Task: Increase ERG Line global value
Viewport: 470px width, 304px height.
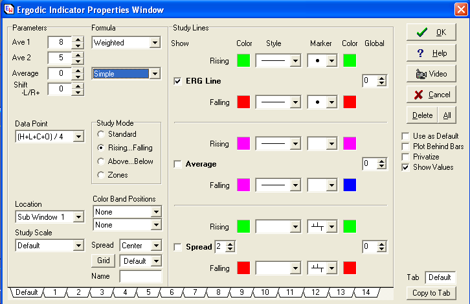Action: pos(381,78)
